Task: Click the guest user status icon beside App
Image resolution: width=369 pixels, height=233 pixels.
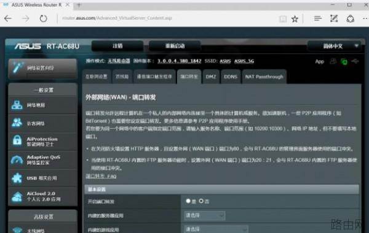Action: 333,61
